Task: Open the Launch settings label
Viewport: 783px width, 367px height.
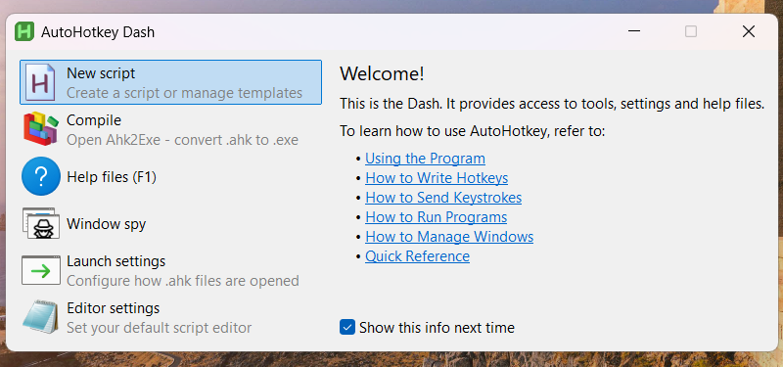Action: (115, 261)
